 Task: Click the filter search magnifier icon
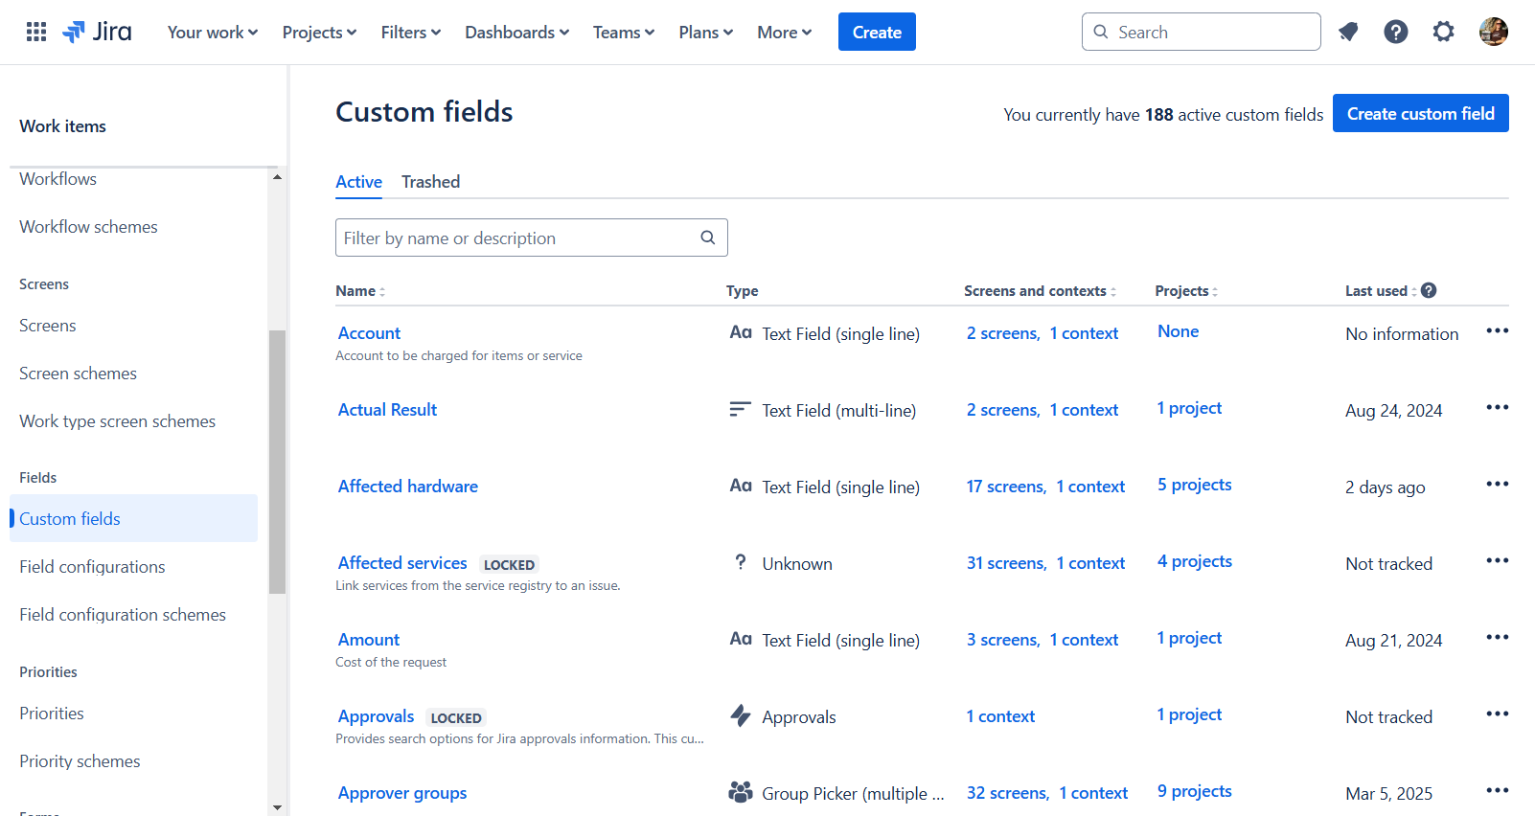[x=708, y=238]
